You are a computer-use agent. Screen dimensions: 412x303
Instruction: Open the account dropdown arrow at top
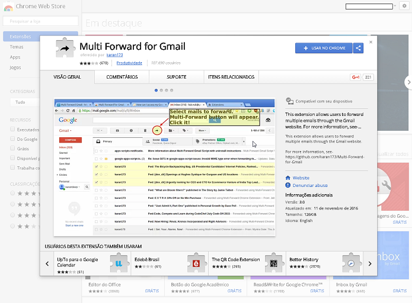pos(395,6)
